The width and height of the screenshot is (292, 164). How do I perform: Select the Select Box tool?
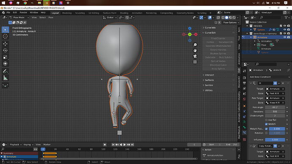tap(5, 30)
